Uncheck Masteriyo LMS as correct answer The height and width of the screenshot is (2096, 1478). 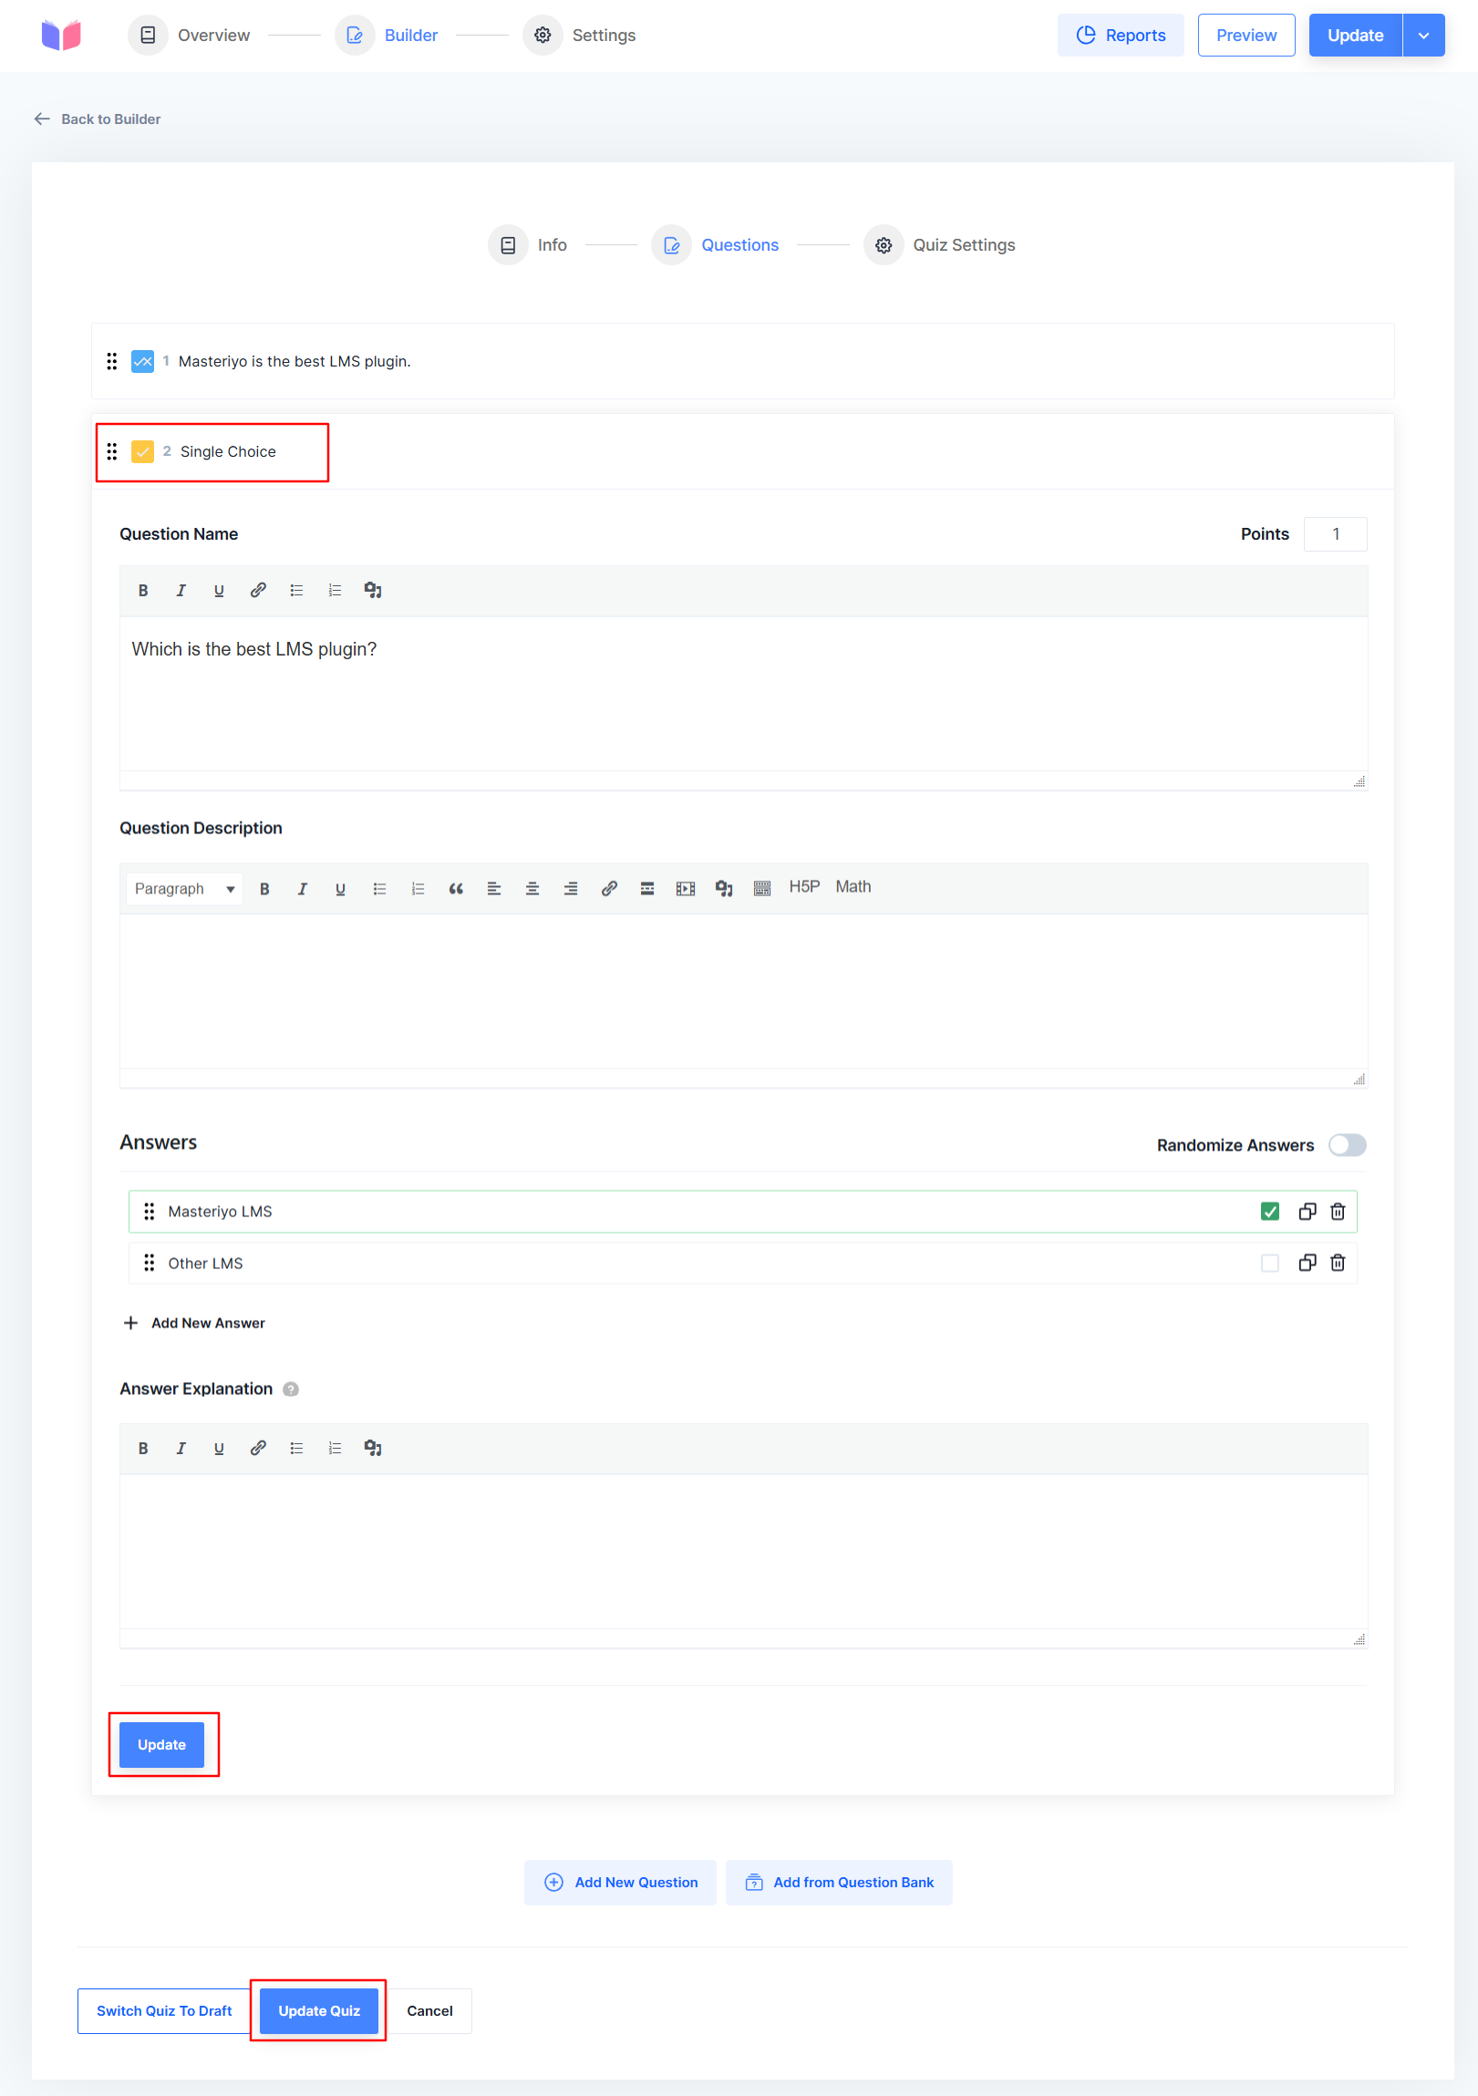point(1270,1212)
